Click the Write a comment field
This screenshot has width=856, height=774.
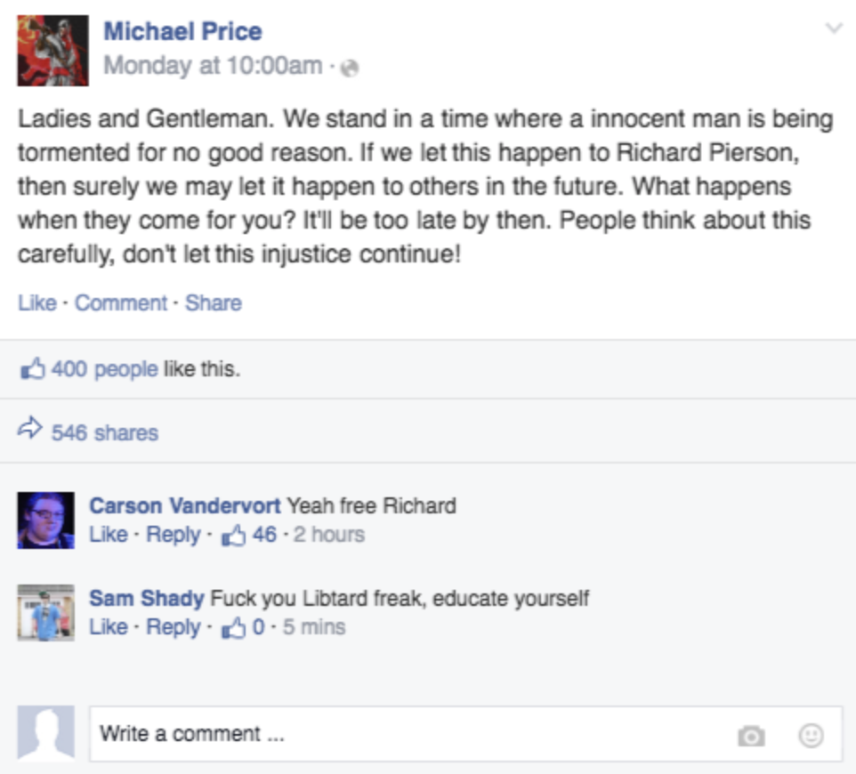tap(465, 734)
